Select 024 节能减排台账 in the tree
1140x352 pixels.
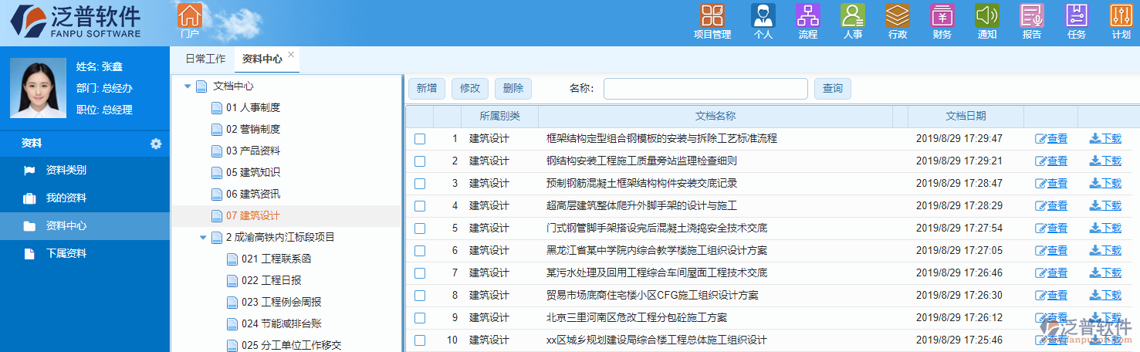pyautogui.click(x=282, y=324)
